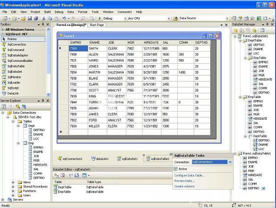
Task: Expand the Views folder in Server Explorer
Action: 13,183
